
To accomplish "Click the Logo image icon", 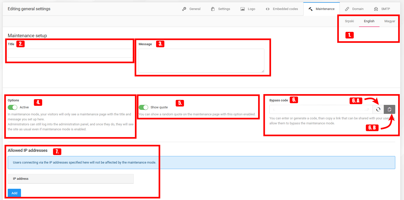I will pos(243,9).
